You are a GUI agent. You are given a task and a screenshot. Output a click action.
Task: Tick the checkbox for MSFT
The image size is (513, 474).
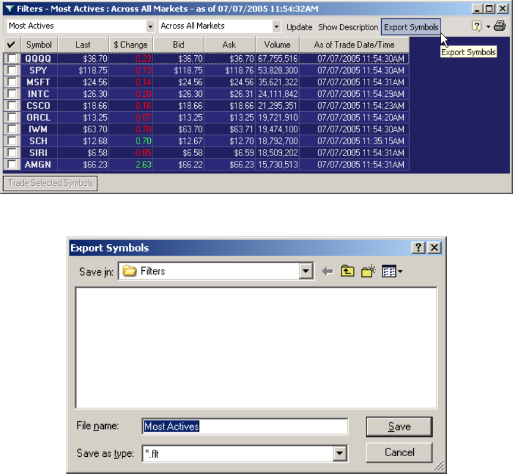tap(12, 82)
